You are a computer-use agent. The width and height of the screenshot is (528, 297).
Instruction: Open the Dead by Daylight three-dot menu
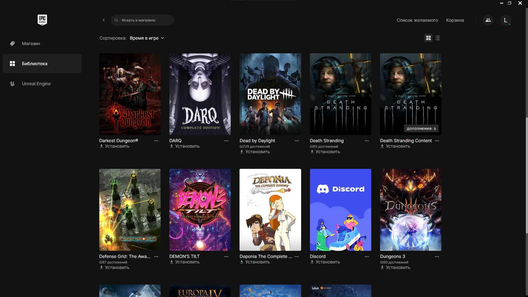[296, 141]
